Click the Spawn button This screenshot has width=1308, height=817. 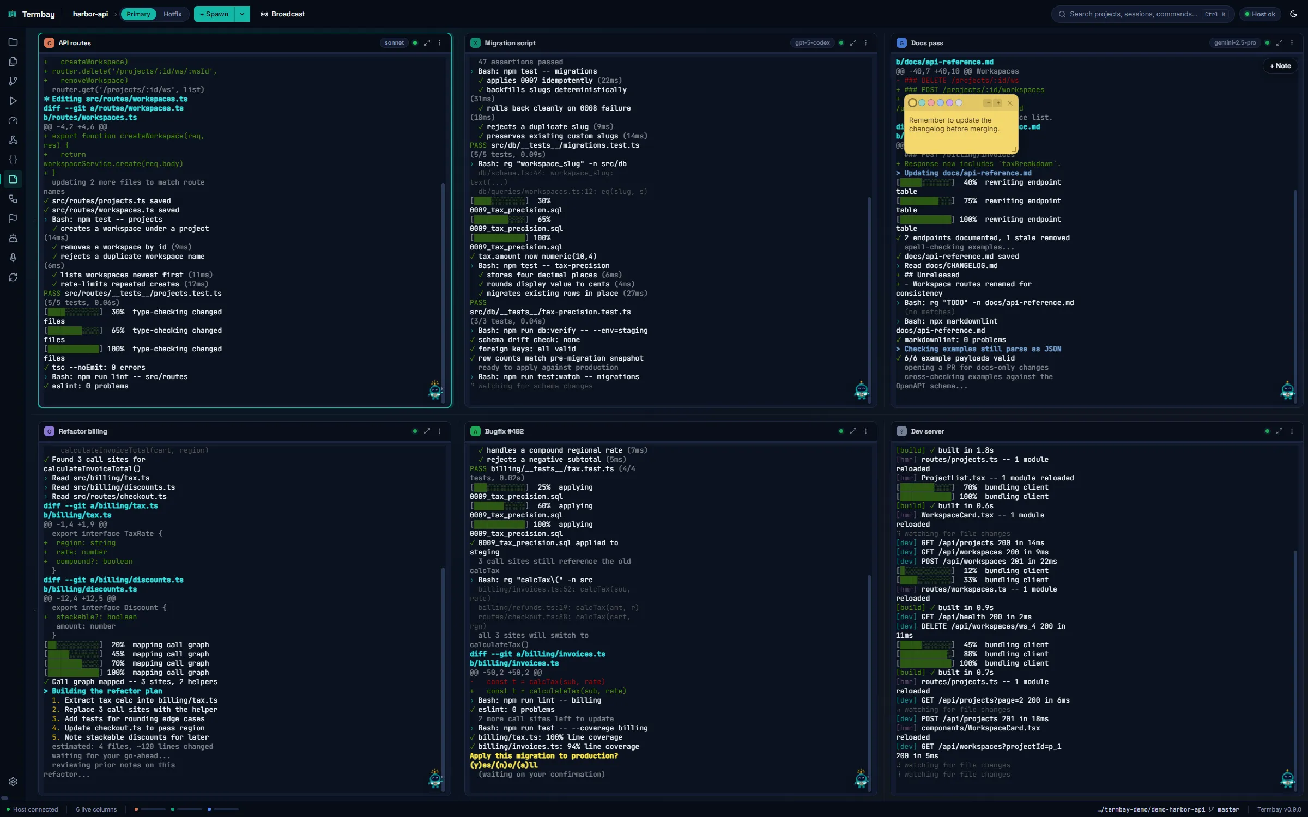click(x=214, y=14)
